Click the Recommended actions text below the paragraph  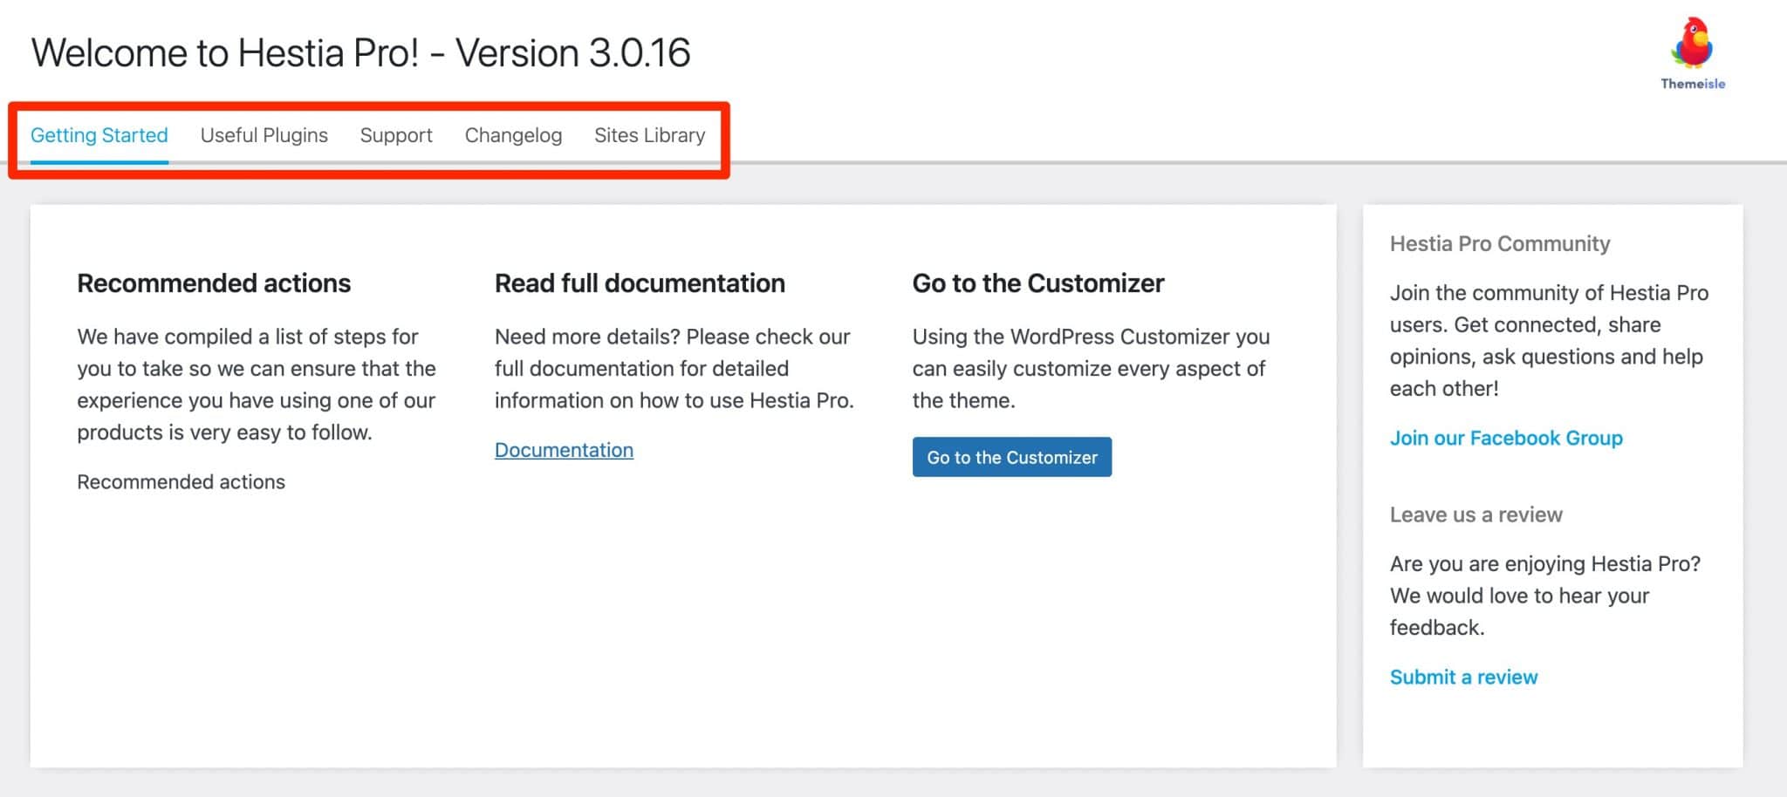click(x=181, y=482)
